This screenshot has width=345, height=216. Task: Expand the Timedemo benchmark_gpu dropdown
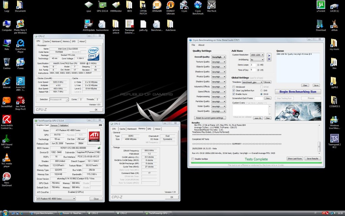(x=252, y=82)
